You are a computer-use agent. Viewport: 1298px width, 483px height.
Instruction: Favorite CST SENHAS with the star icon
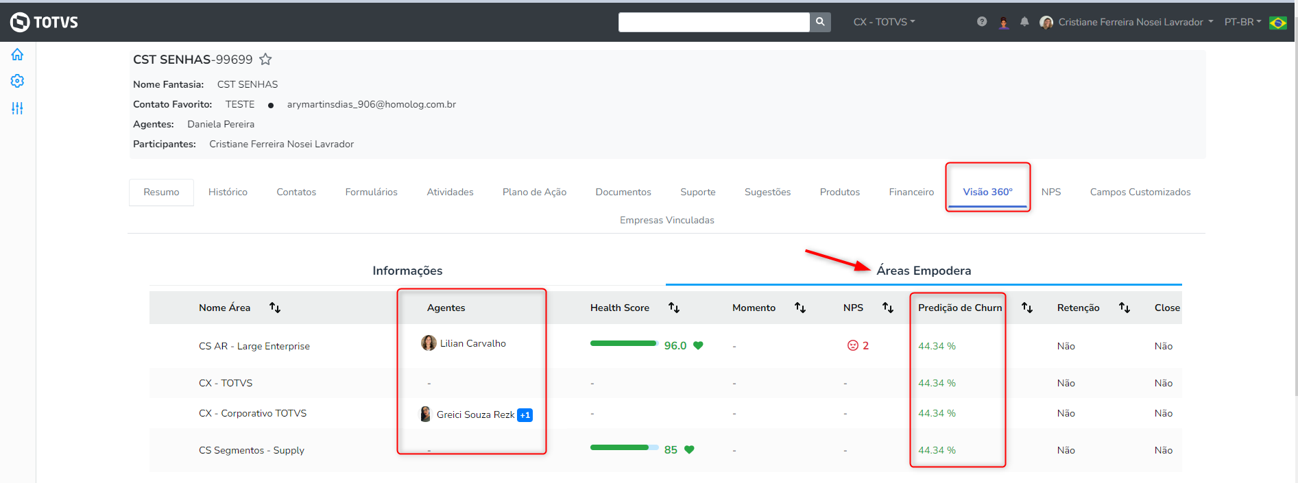265,60
